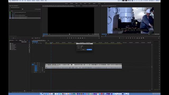Toggle lock on audio track A1
This screenshot has width=169, height=95.
[34, 68]
